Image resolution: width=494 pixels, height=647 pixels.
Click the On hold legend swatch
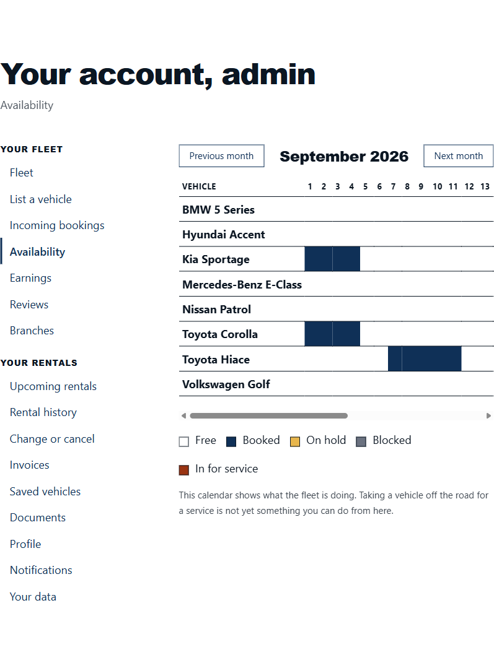pyautogui.click(x=295, y=441)
